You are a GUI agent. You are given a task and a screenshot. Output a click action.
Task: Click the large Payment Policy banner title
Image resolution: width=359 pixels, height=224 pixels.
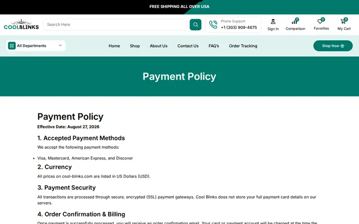(179, 76)
